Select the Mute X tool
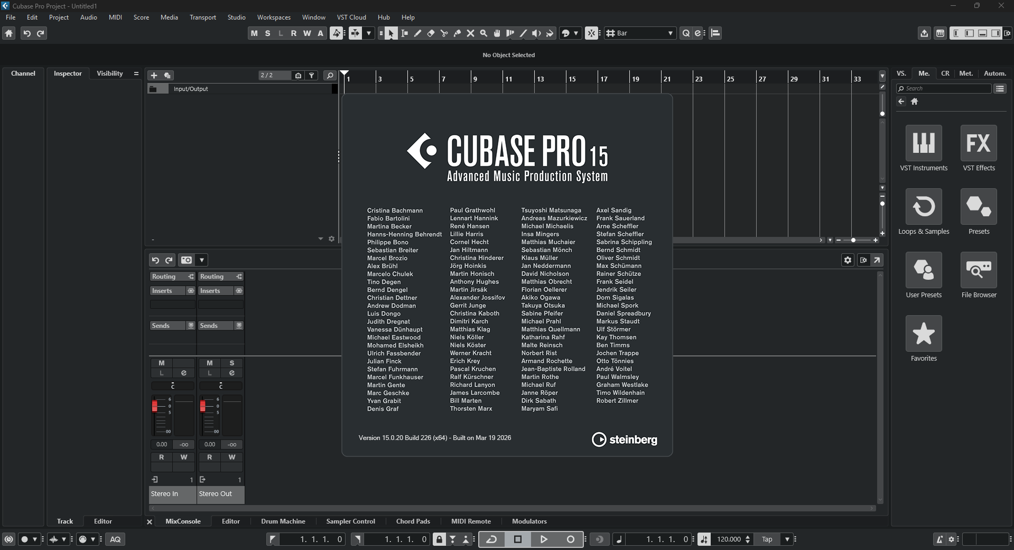Image resolution: width=1014 pixels, height=550 pixels. 470,33
